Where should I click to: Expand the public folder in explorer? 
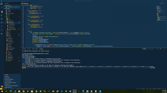tap(12, 15)
